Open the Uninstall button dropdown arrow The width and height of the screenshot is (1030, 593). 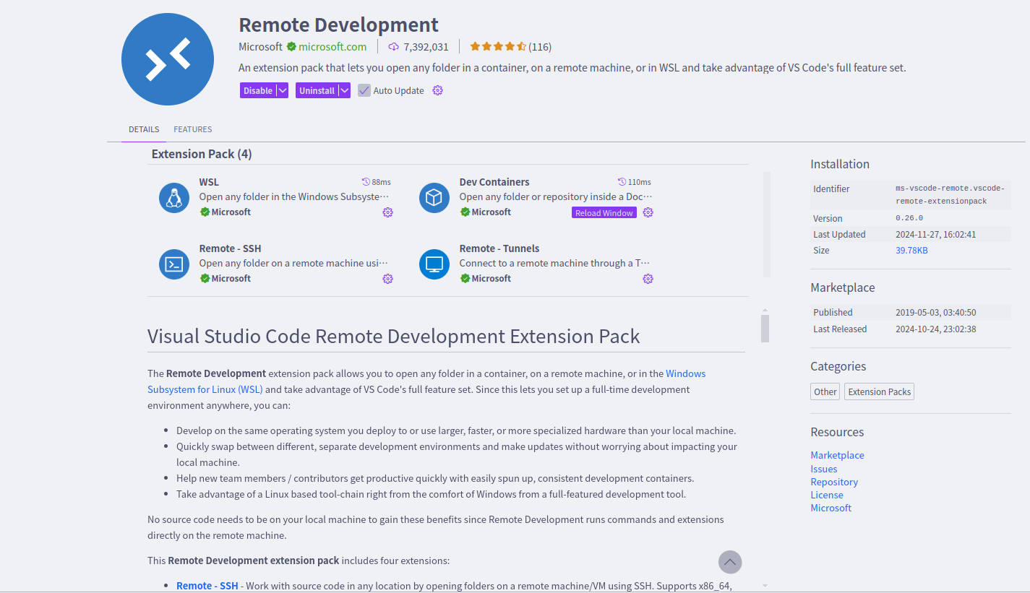[x=345, y=90]
